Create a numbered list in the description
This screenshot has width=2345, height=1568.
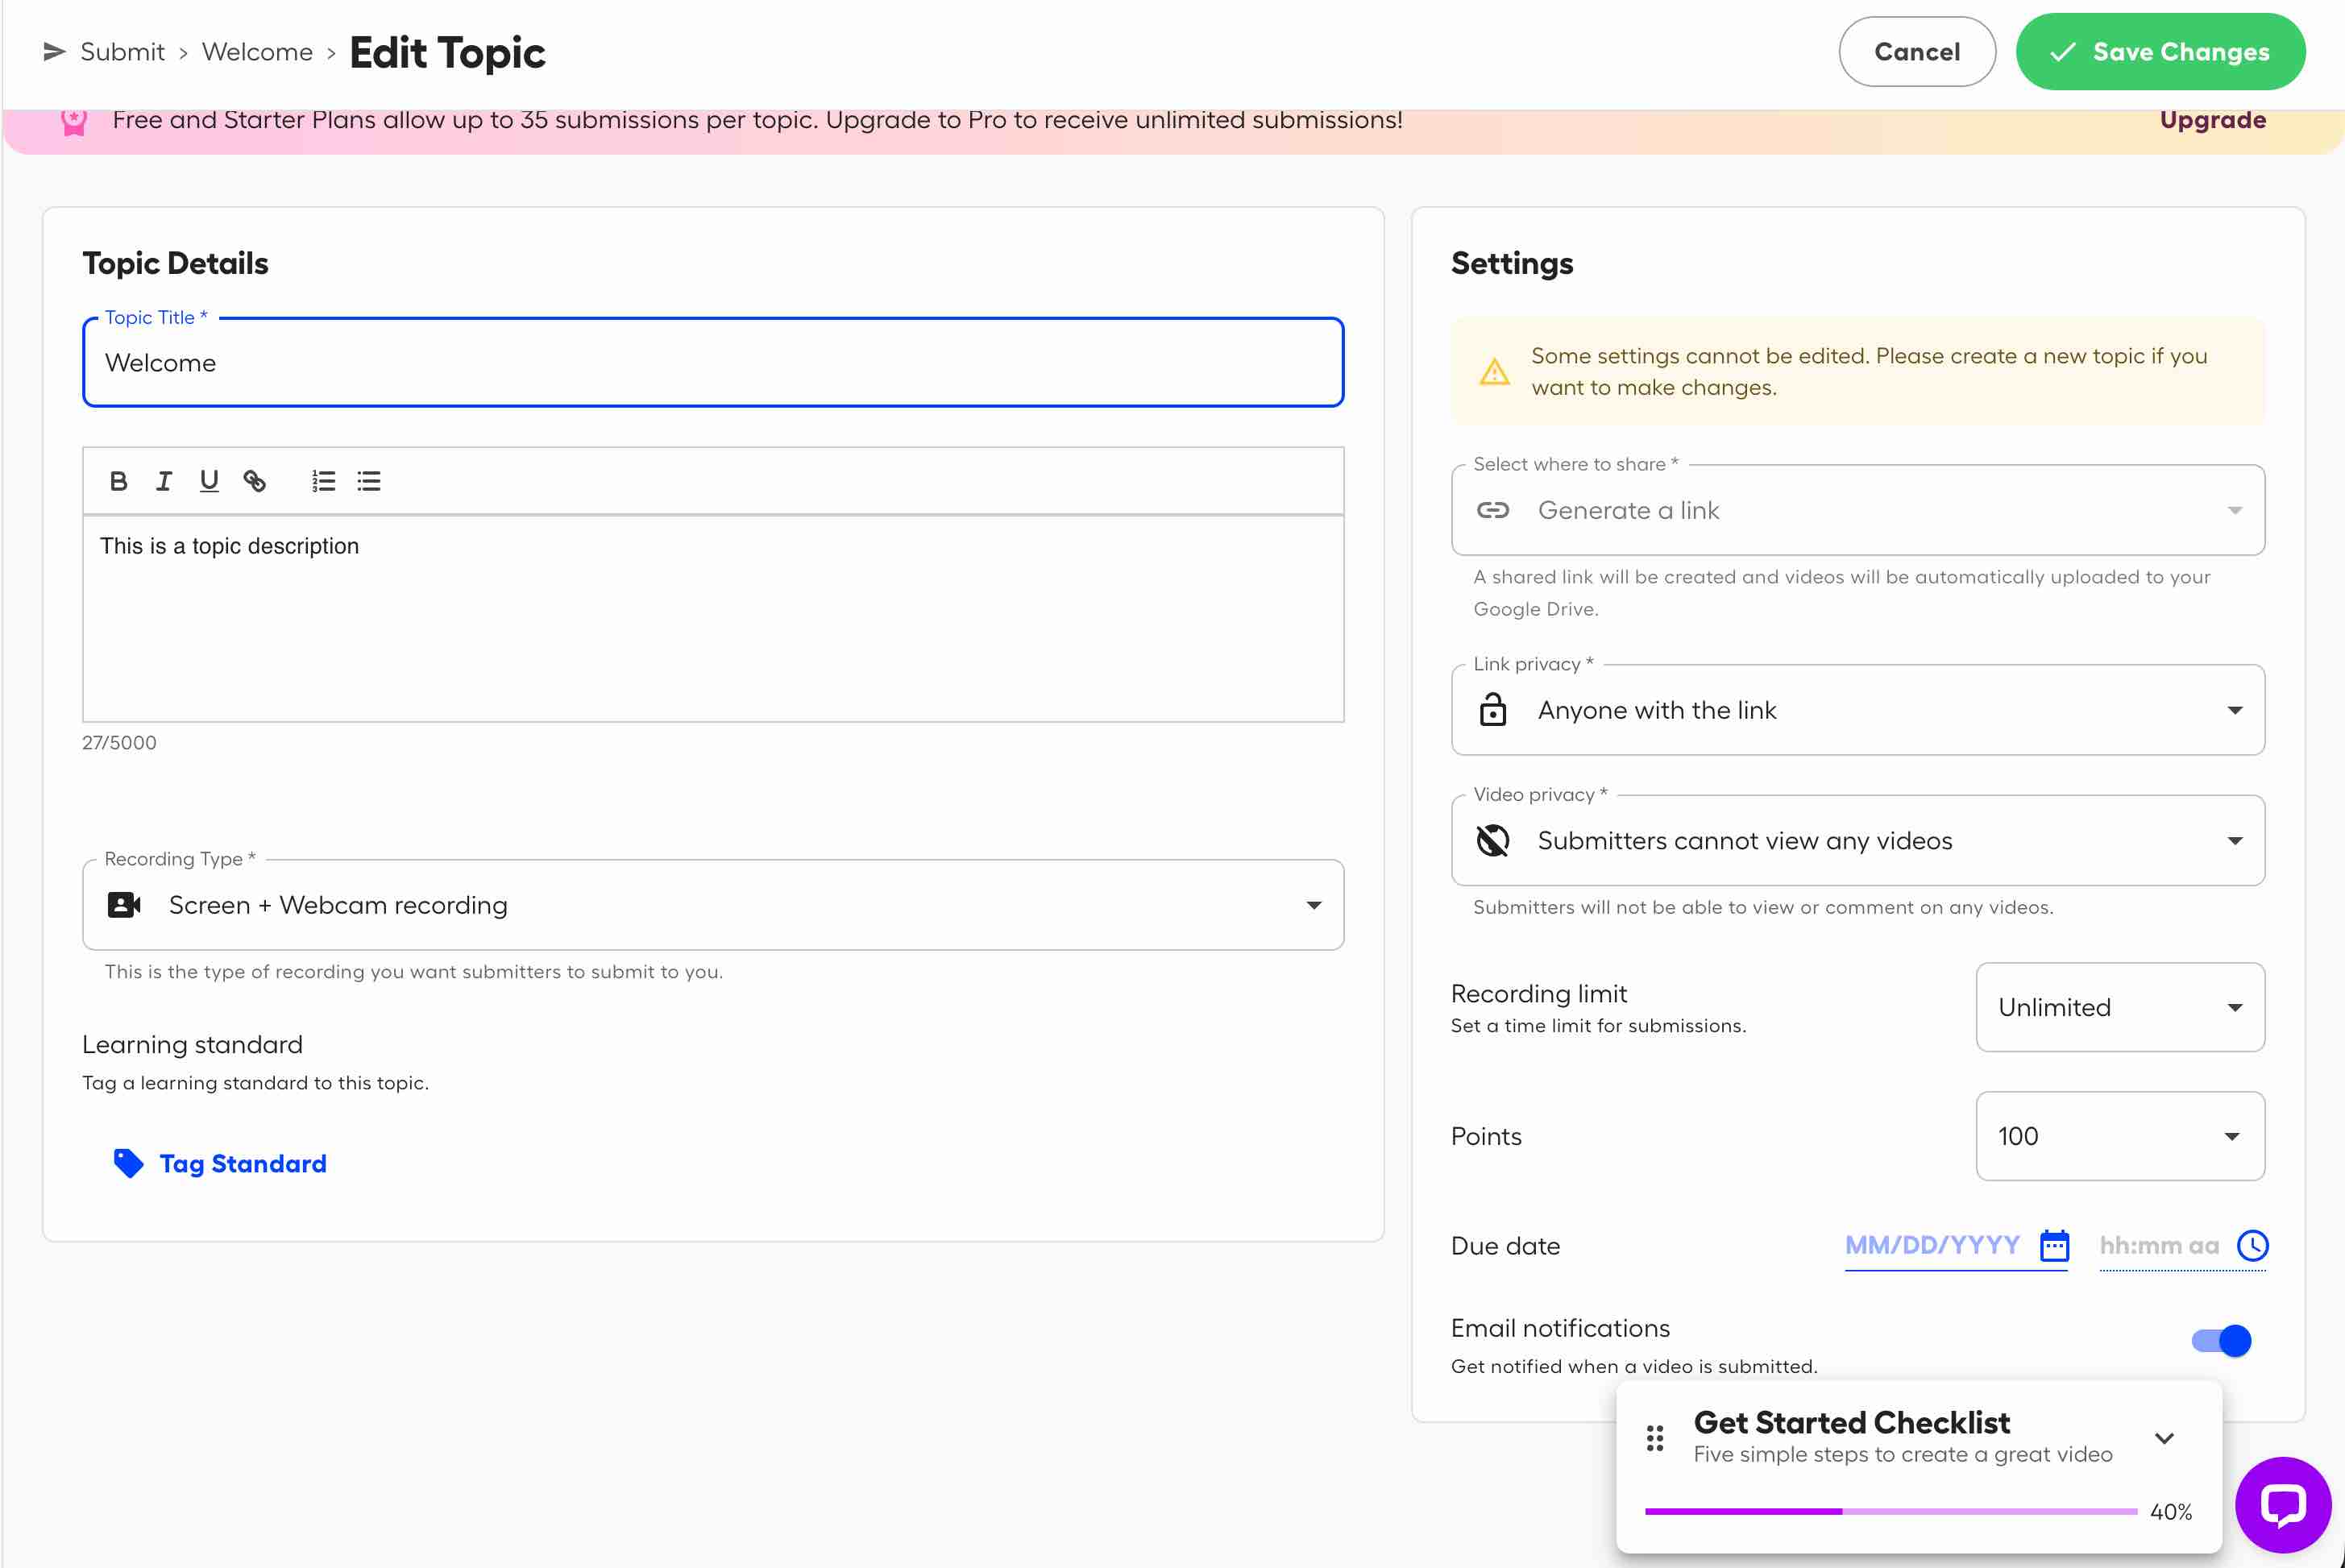tap(323, 481)
